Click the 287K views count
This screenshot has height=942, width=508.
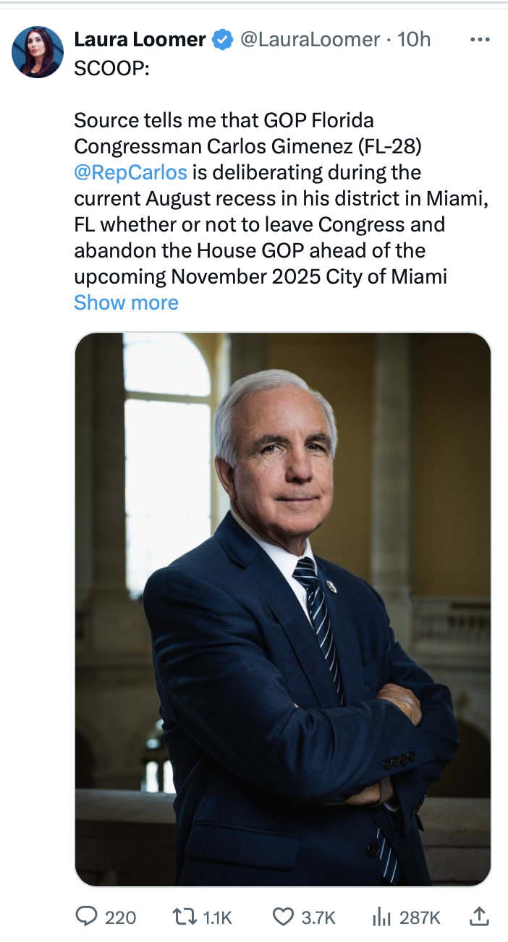420,917
